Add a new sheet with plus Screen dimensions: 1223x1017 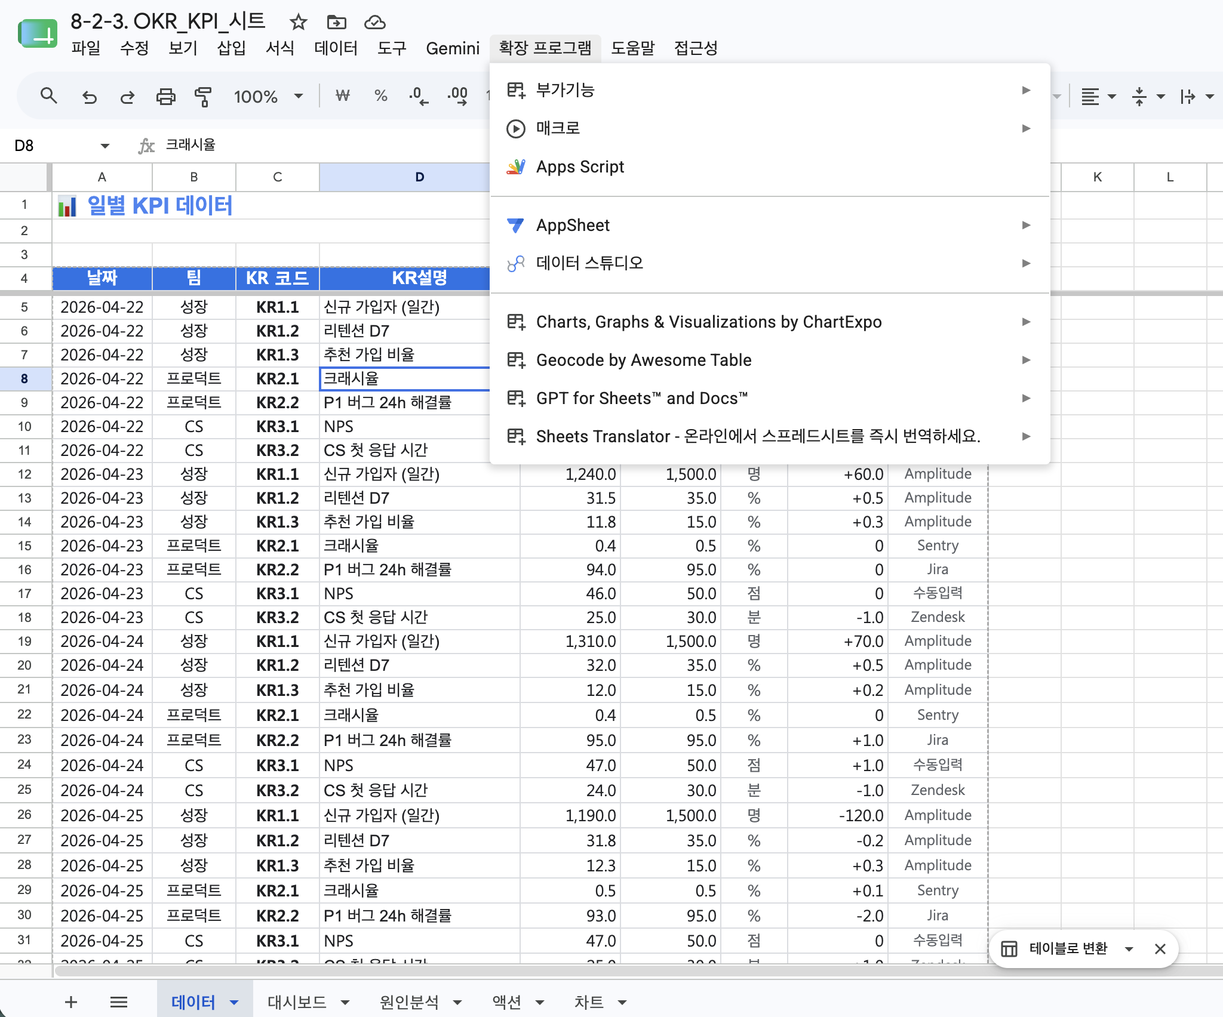[71, 1002]
